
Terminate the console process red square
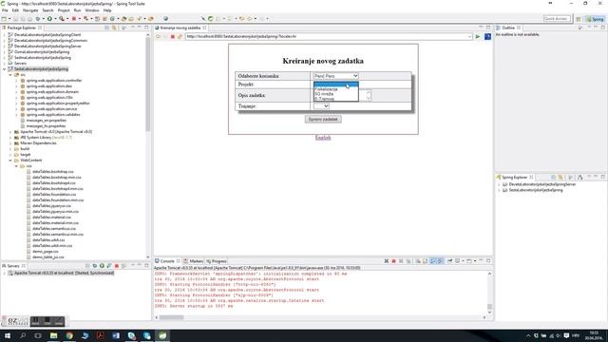point(393,261)
